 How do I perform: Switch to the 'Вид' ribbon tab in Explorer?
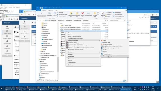(x=56, y=10)
